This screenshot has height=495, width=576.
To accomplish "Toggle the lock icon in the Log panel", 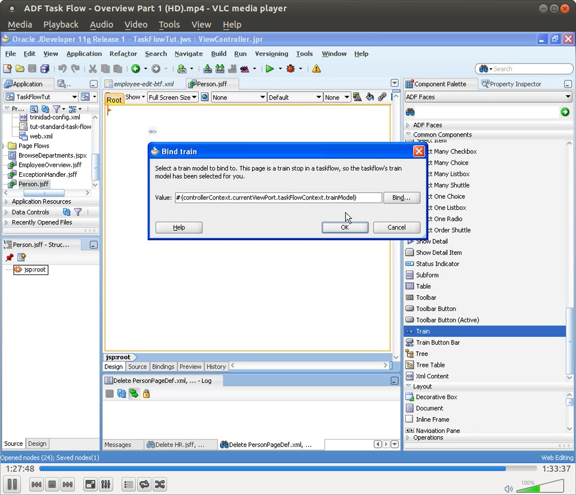I will [146, 394].
